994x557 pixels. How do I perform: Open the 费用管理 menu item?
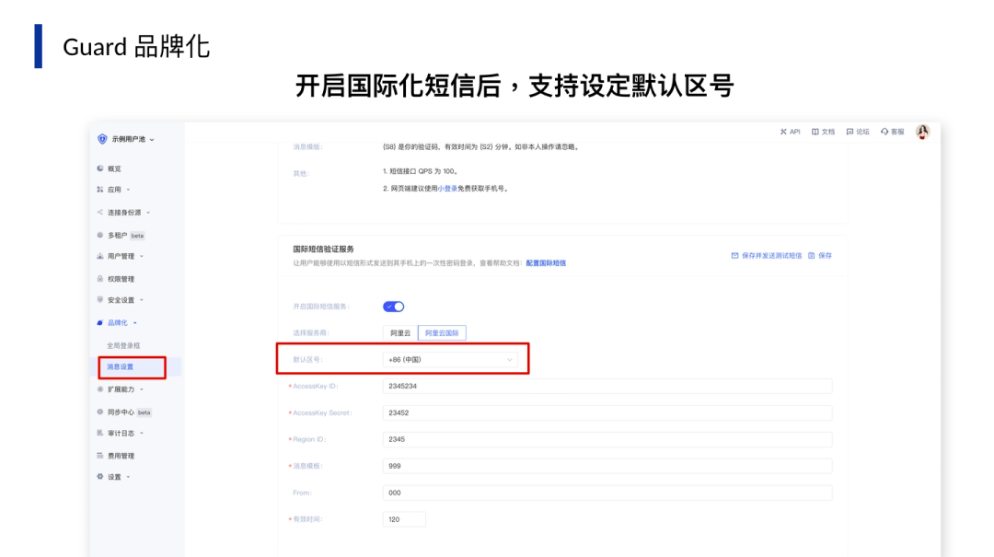tap(121, 456)
